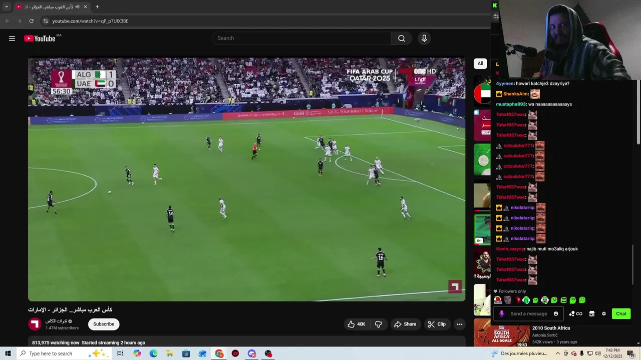This screenshot has height=360, width=641.
Task: Click the South Africa All Goals thumbnail
Action: (x=501, y=333)
